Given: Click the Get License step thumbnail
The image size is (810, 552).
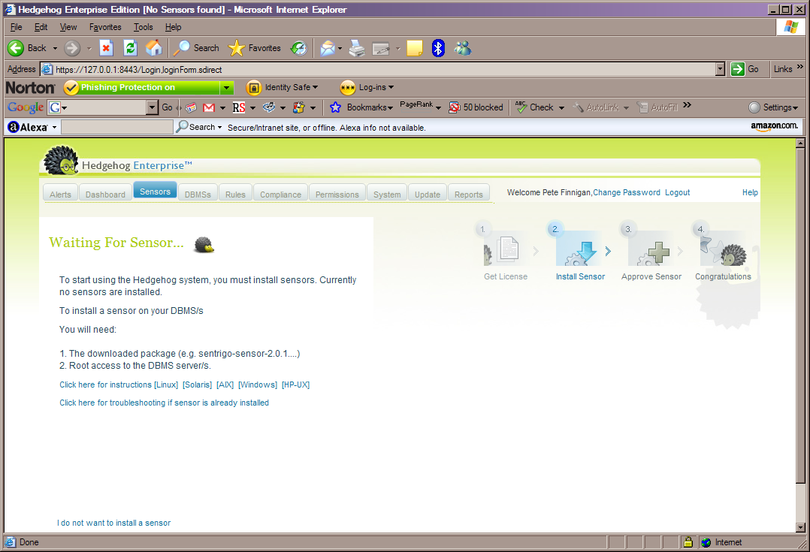Looking at the screenshot, I should point(506,248).
